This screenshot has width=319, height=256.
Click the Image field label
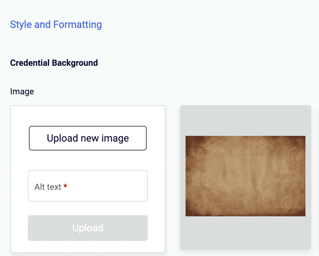(22, 92)
